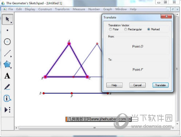The width and height of the screenshot is (181, 137).
Task: Select the Polygon tool
Action: [x=7, y=64]
